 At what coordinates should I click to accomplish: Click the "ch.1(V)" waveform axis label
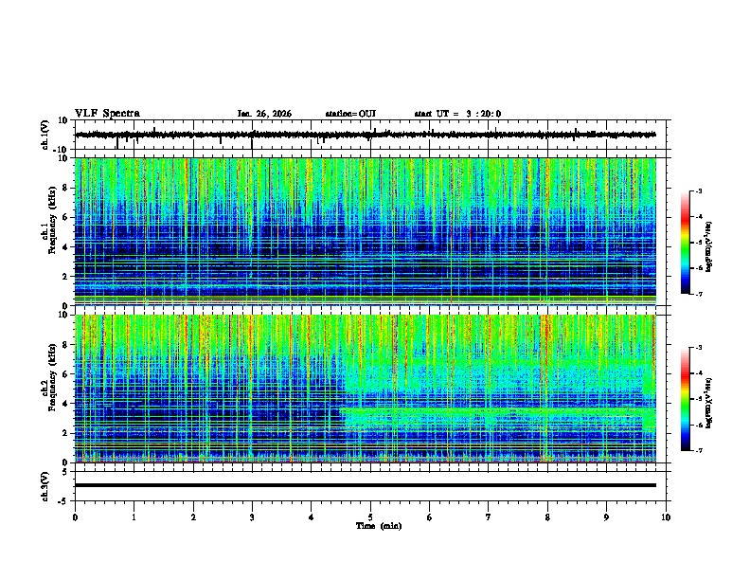click(x=45, y=135)
